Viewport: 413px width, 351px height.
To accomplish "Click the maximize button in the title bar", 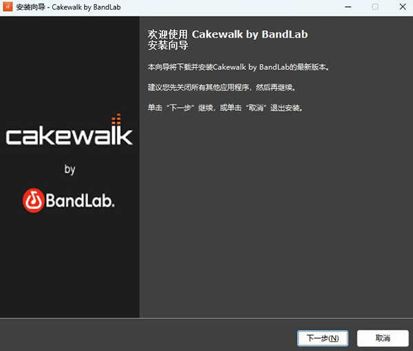I will coord(375,7).
